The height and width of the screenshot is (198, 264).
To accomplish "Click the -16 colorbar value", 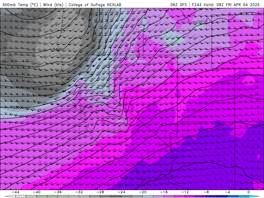I will [164, 192].
